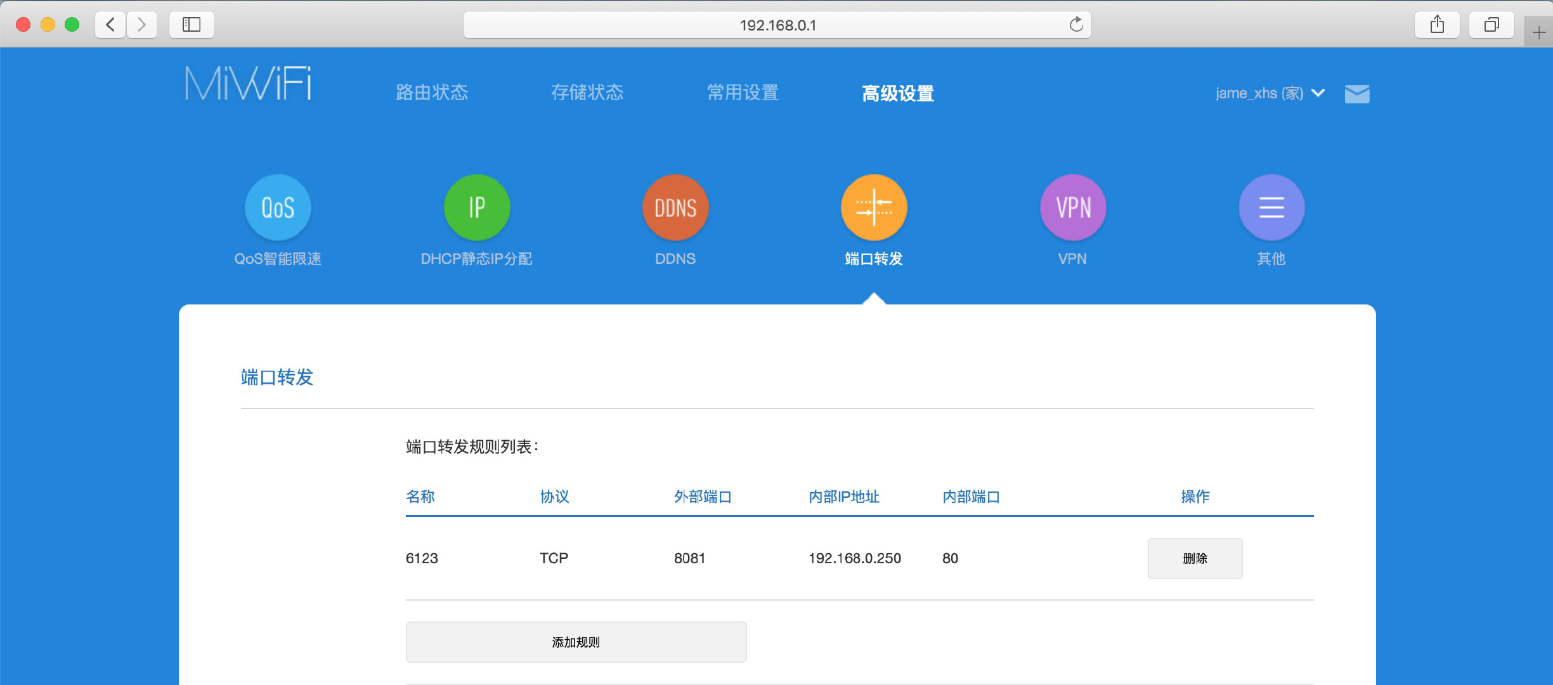
Task: Open a new tab with plus icon
Action: [x=1539, y=32]
